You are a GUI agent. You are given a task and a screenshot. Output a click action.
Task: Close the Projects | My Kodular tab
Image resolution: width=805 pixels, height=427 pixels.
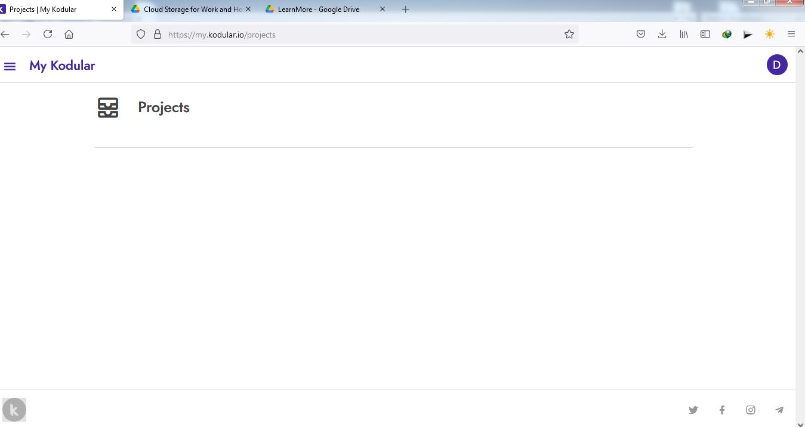(x=114, y=10)
